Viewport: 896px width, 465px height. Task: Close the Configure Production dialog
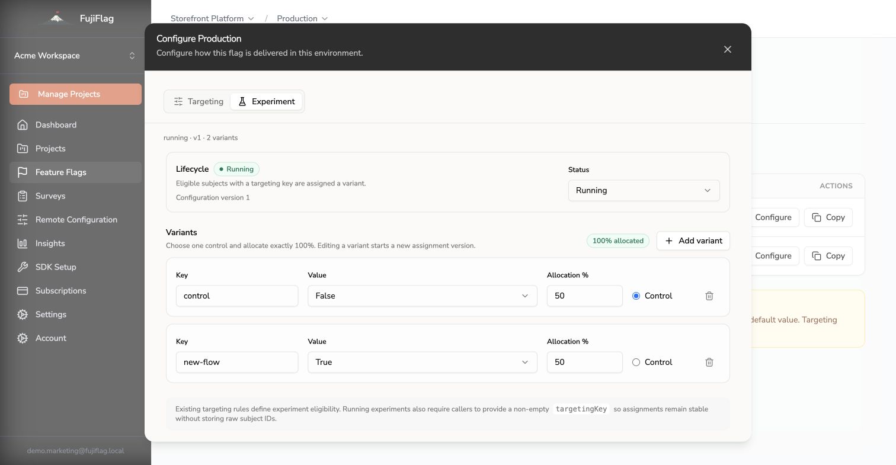[728, 49]
